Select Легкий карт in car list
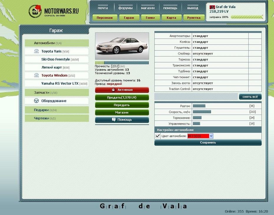Viewport: 274px width, 215px height. click(x=57, y=67)
